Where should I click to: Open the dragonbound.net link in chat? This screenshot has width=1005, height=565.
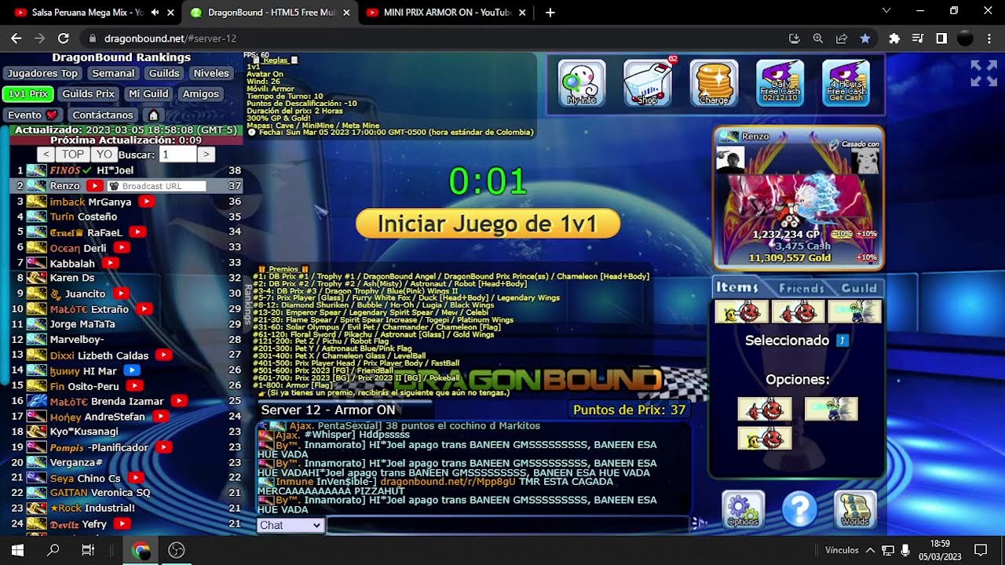tap(448, 481)
